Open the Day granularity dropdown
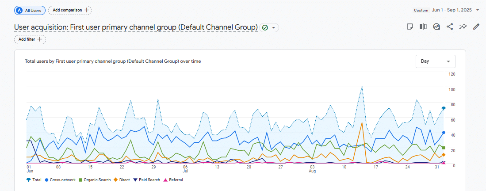Viewport: 486px width, 191px height. click(x=435, y=61)
